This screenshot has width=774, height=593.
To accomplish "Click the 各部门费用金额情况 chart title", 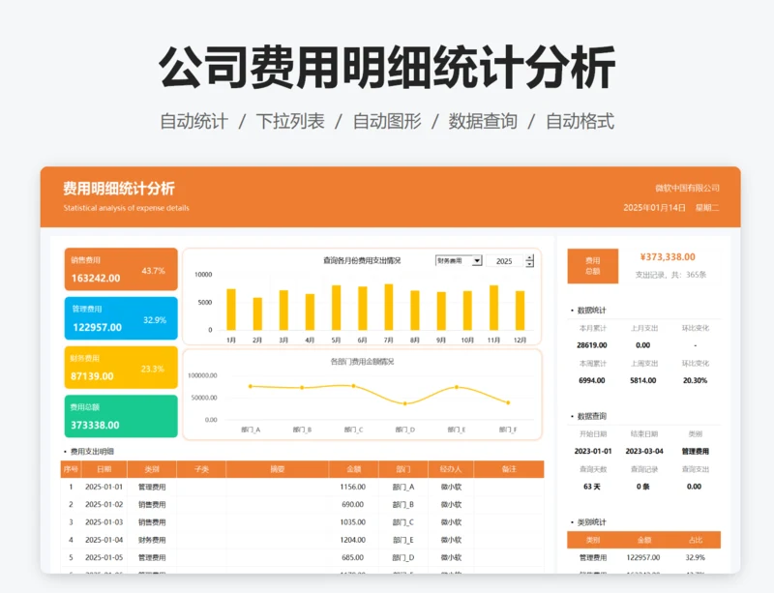I will coord(362,362).
